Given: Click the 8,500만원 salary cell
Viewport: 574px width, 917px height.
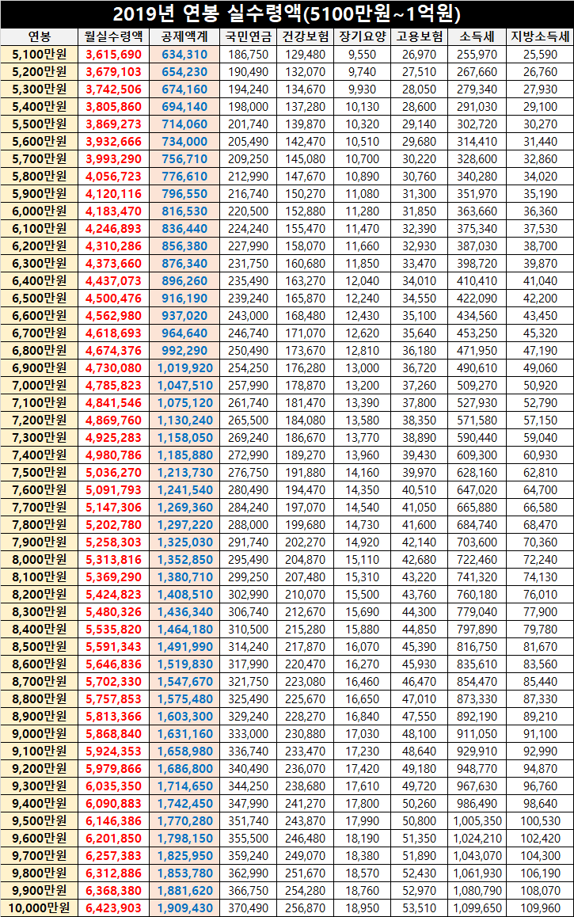Looking at the screenshot, I should click(x=39, y=647).
